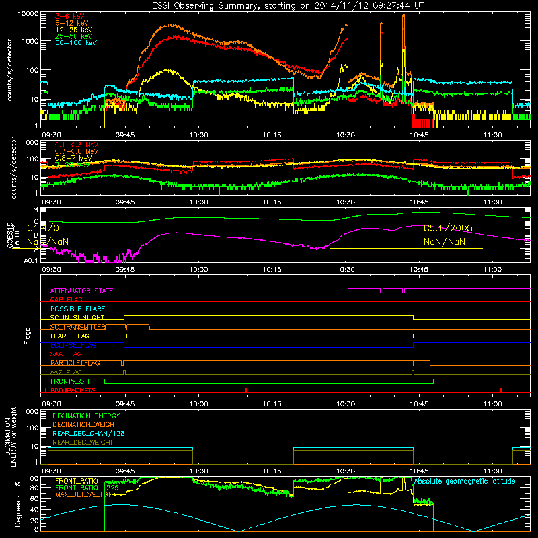Click the C5.1/2005 flare annotation
538x538 pixels.
[448, 228]
